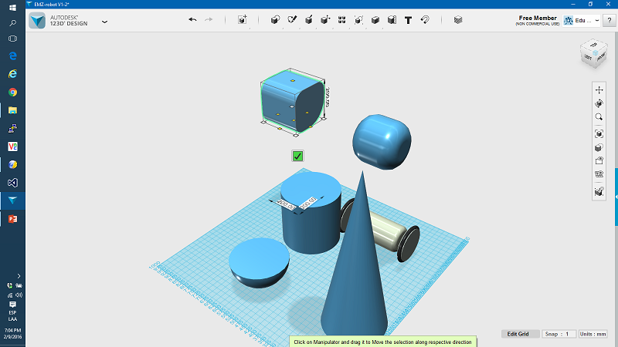Open the Action Center notifications icon
The height and width of the screenshot is (347, 618).
coord(12,305)
